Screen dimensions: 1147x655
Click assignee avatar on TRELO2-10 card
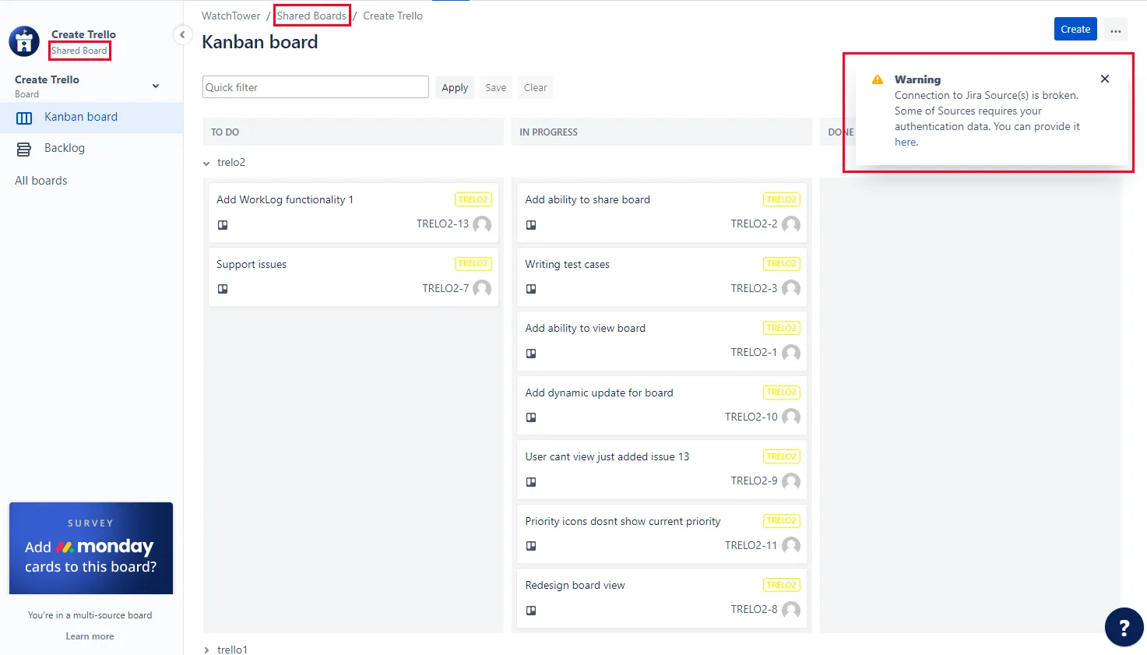click(791, 417)
